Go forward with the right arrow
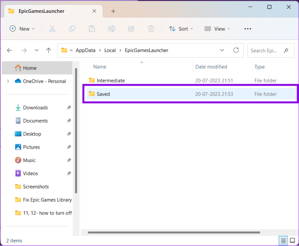The width and height of the screenshot is (299, 246). tap(24, 50)
